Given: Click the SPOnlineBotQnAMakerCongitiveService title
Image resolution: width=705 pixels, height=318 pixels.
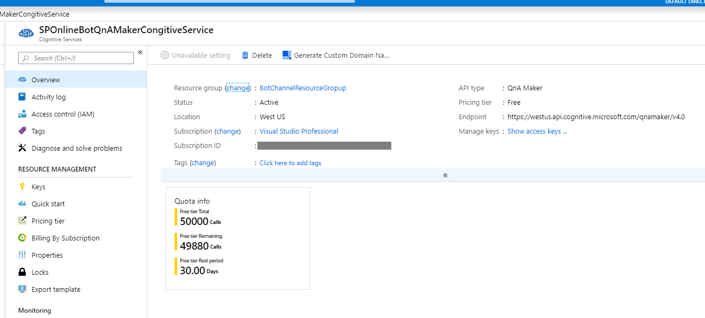Looking at the screenshot, I should point(126,30).
